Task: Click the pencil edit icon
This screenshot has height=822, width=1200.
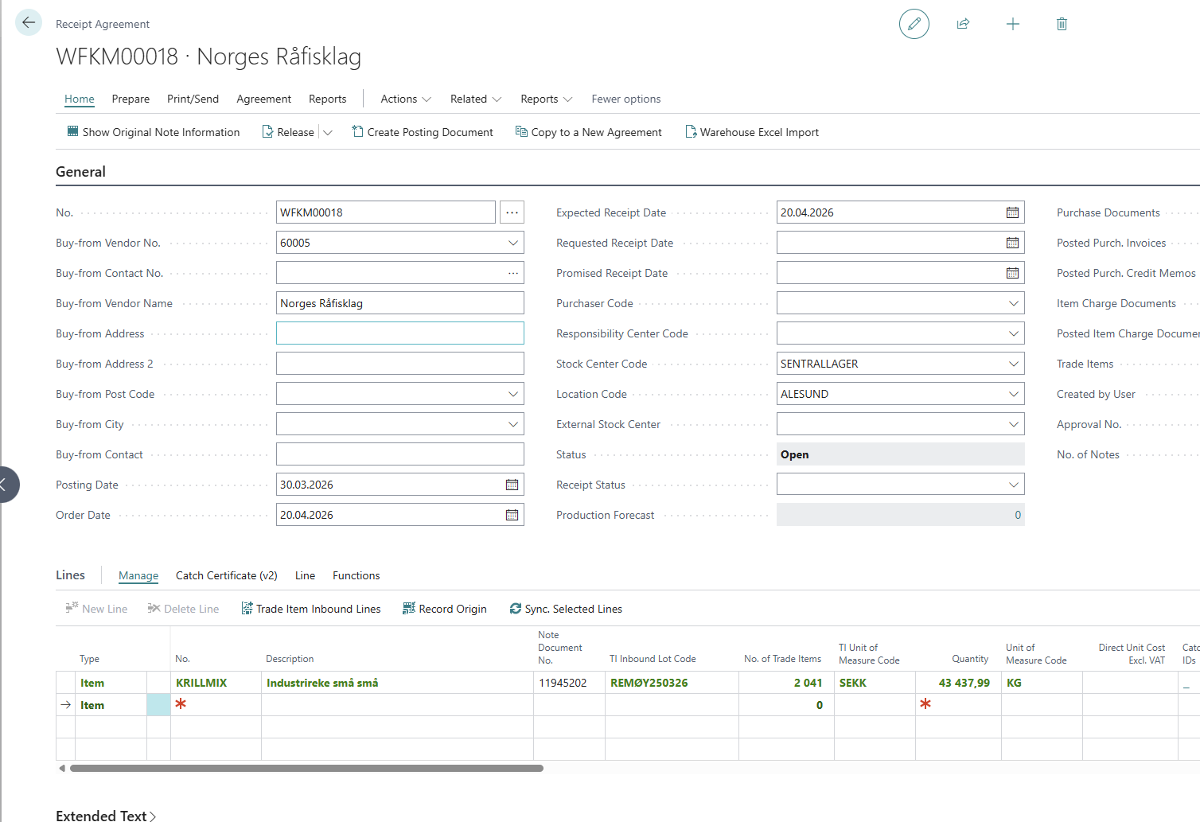Action: 914,24
